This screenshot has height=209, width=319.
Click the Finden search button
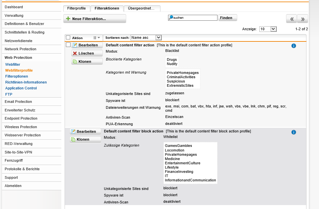[227, 18]
